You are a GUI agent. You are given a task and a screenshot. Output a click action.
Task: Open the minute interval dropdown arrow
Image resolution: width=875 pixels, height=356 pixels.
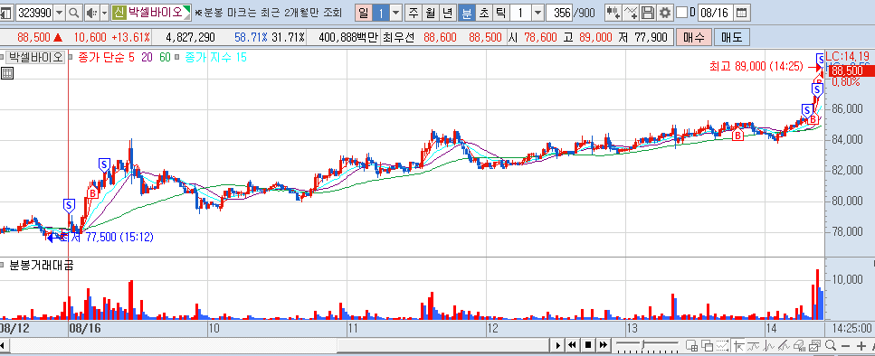(537, 13)
